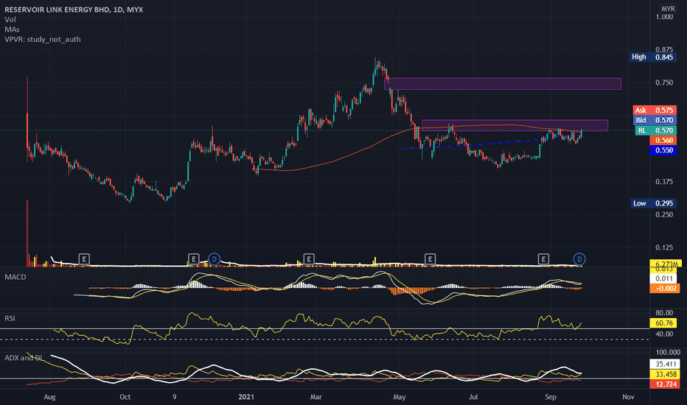
Task: Select the RSI pane label
Action: [x=10, y=318]
